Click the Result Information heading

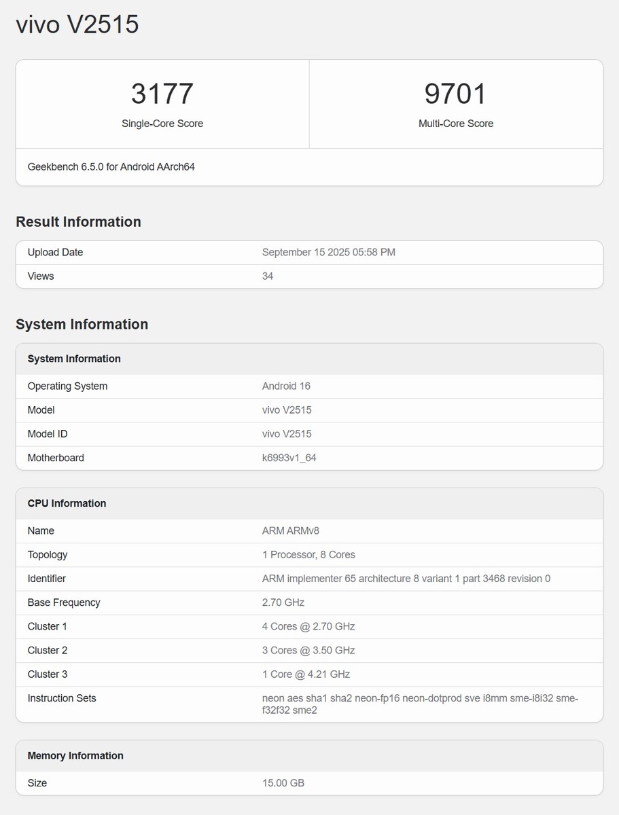[x=78, y=222]
